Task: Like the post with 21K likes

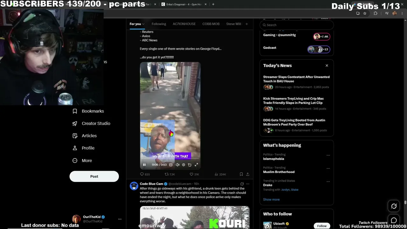Action: pos(194,174)
